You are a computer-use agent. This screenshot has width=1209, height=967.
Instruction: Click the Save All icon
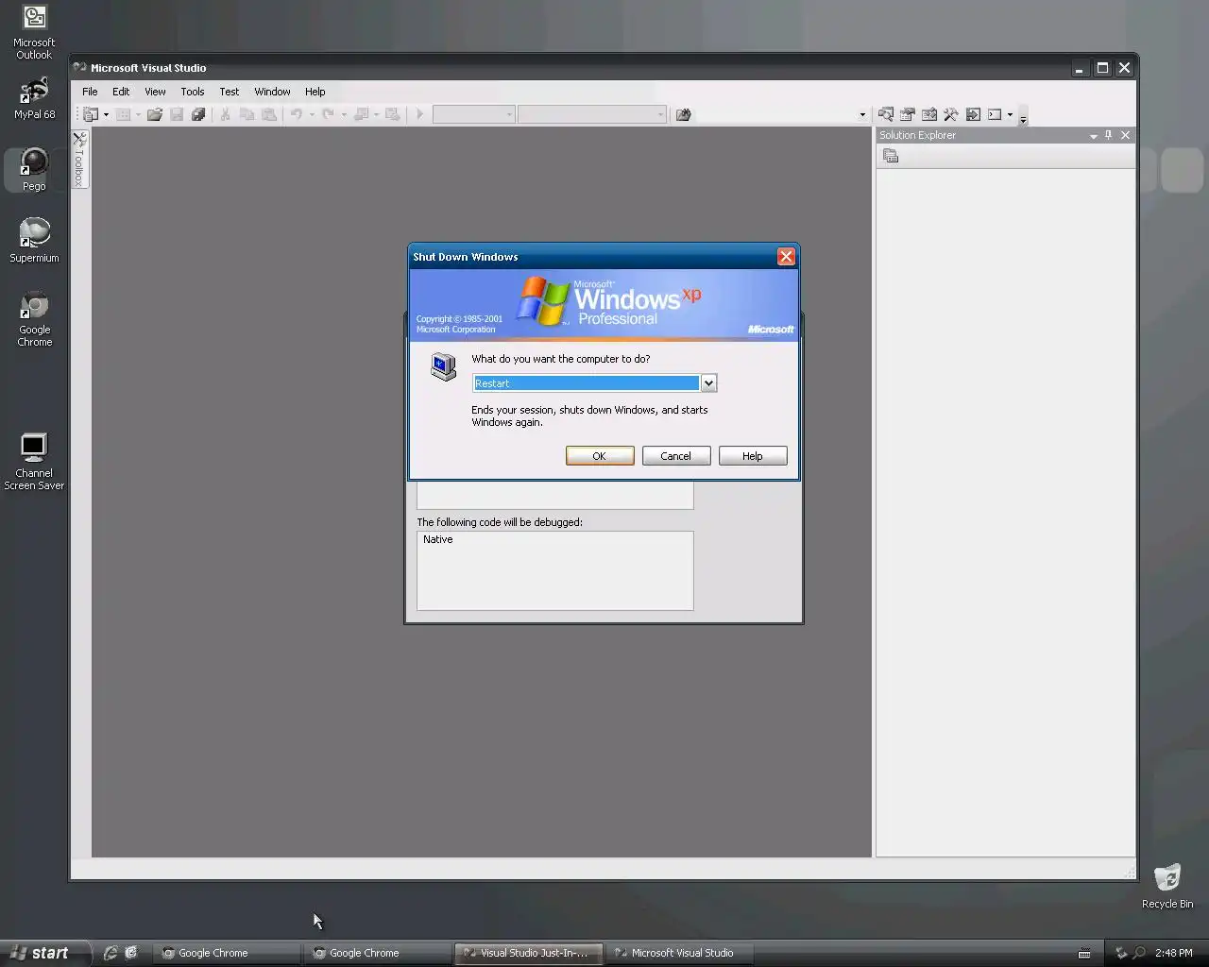click(x=198, y=114)
